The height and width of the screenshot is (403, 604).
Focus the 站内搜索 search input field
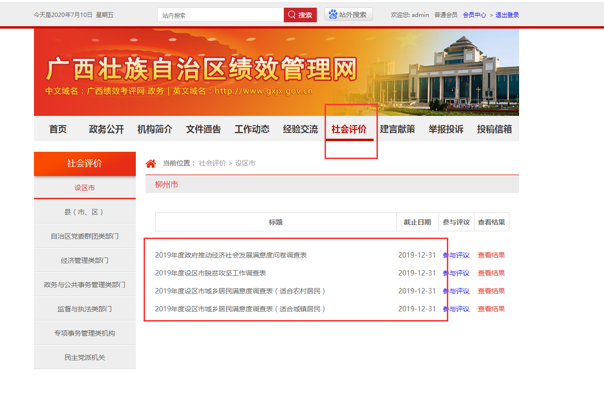click(221, 15)
